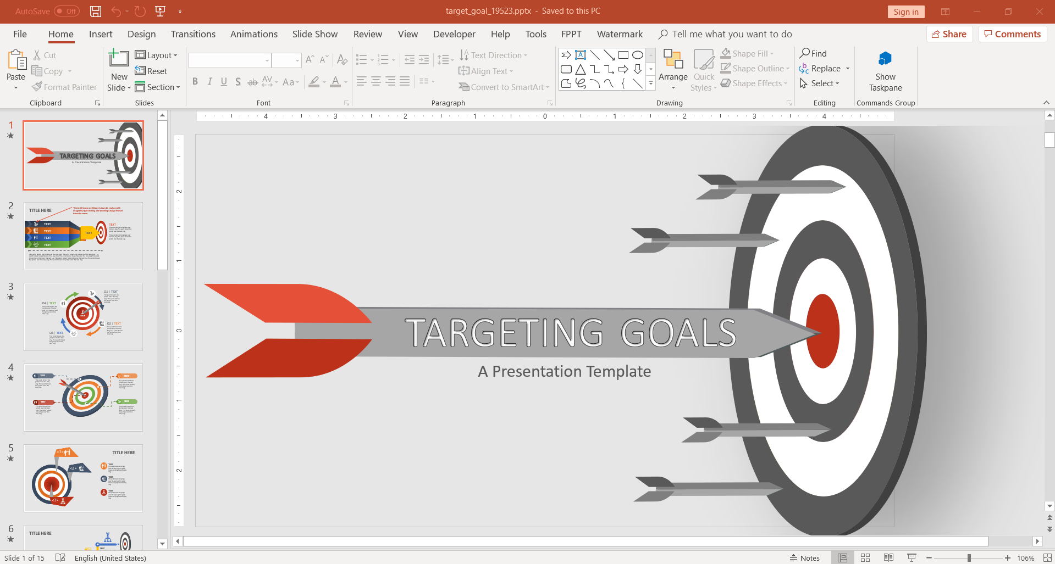Click the Center alignment icon
This screenshot has height=564, width=1055.
click(x=375, y=81)
